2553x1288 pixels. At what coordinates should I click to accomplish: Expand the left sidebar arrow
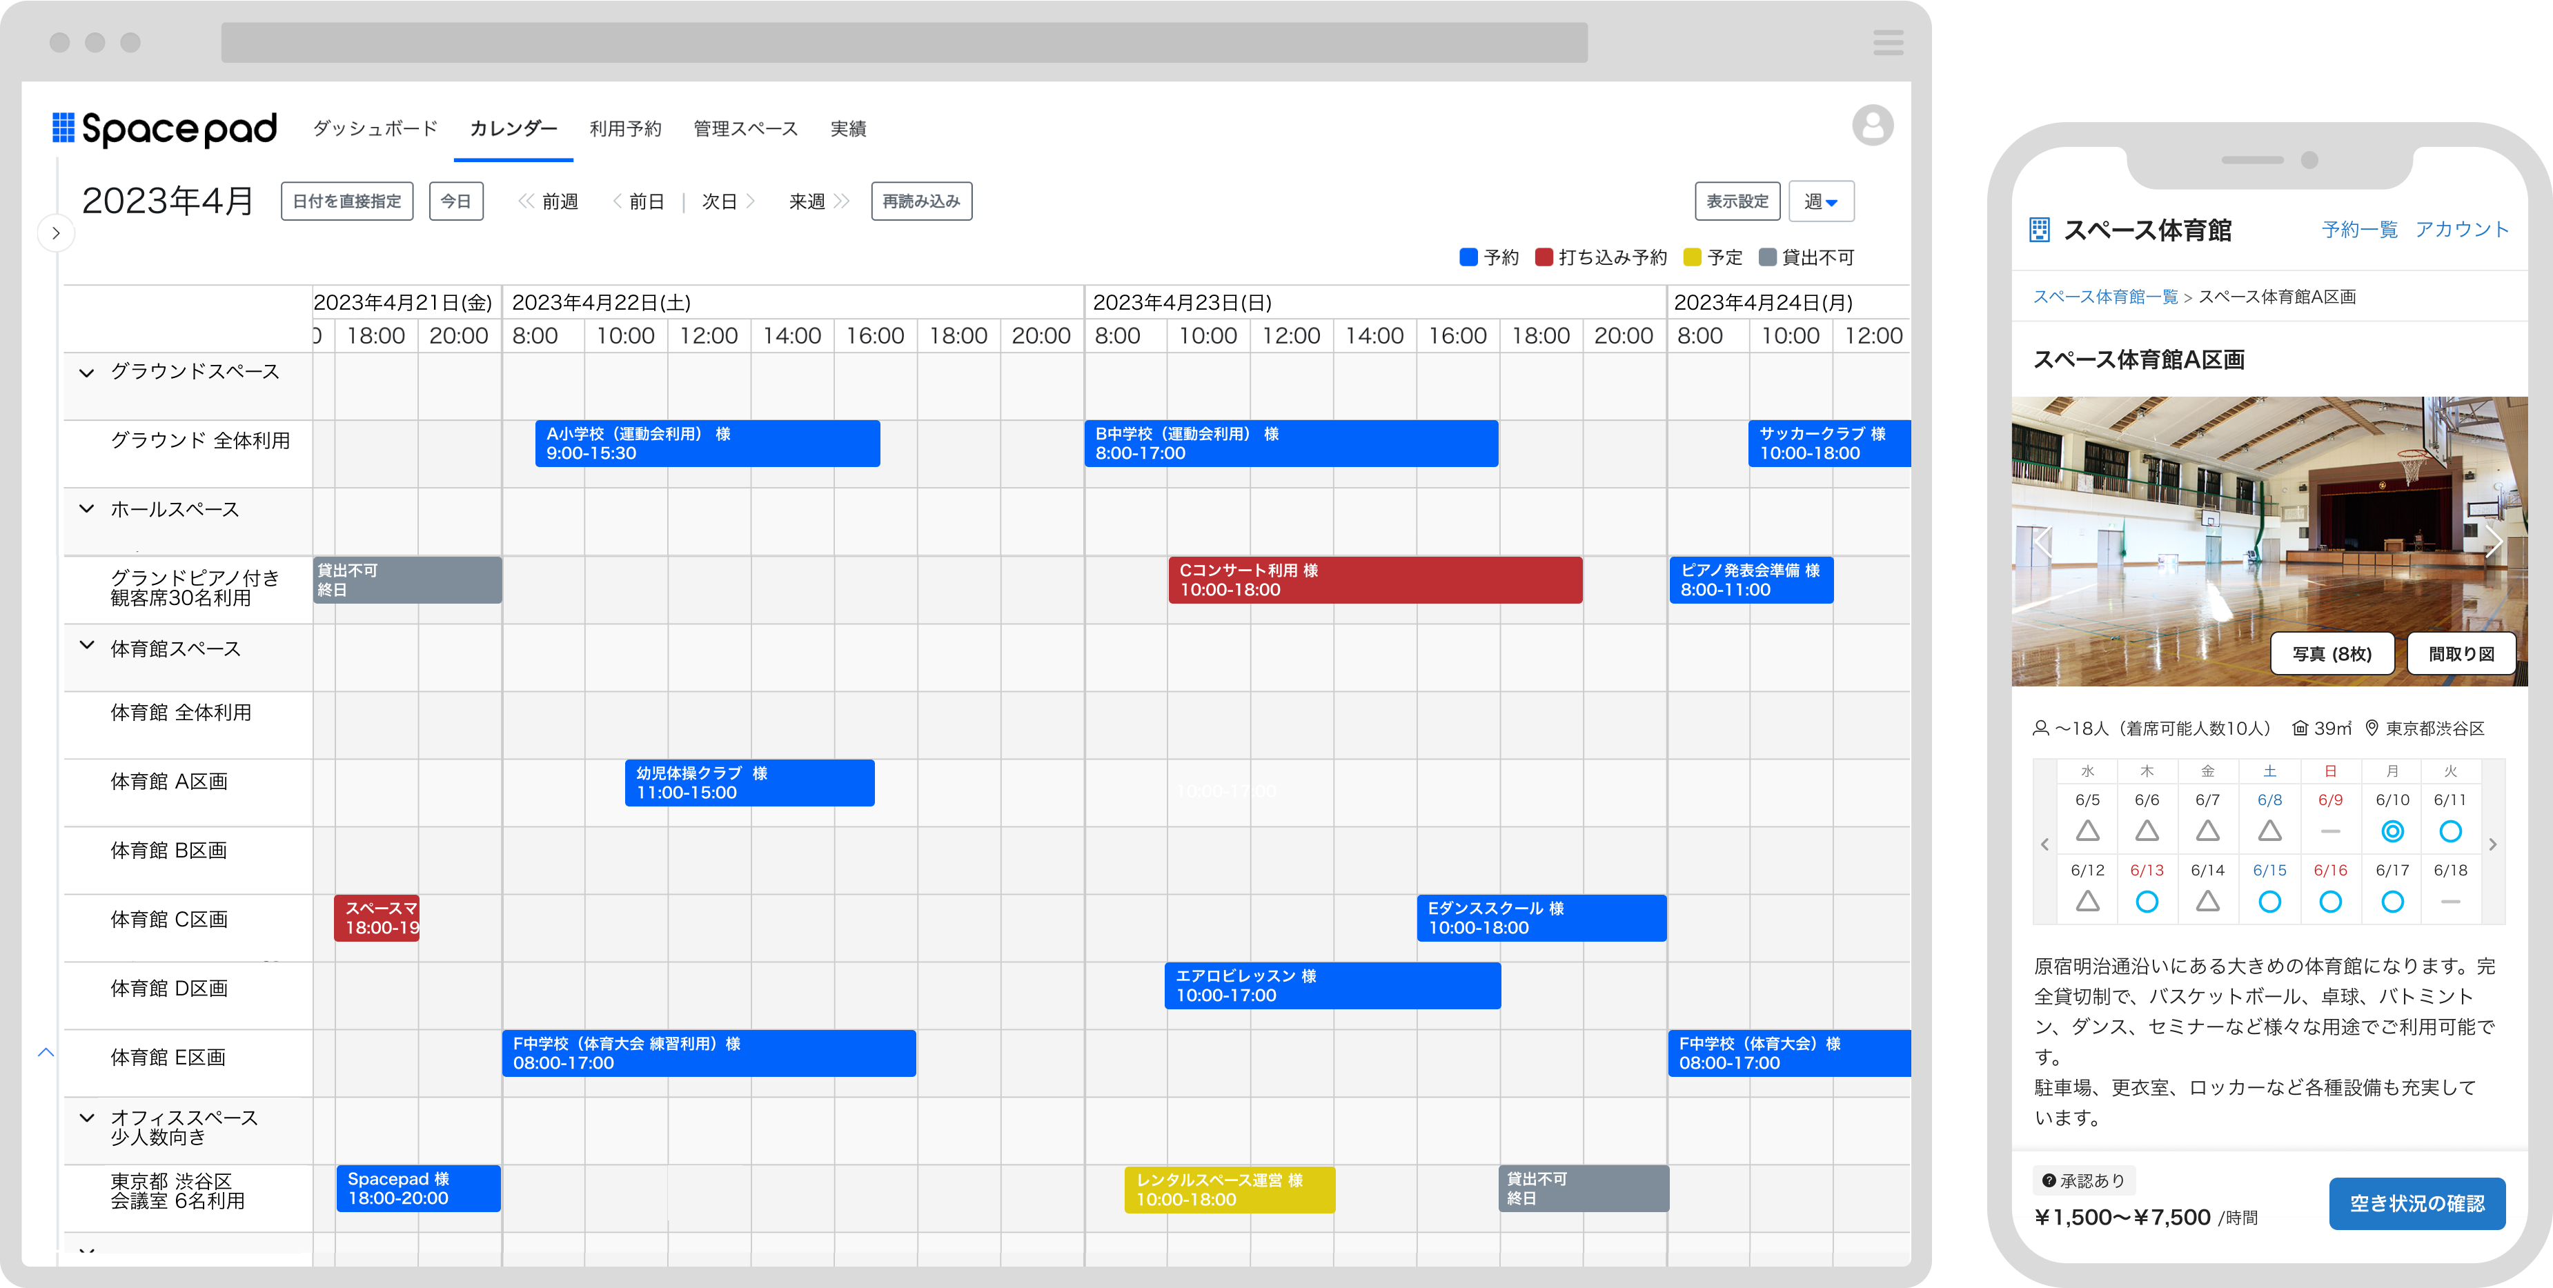[57, 234]
